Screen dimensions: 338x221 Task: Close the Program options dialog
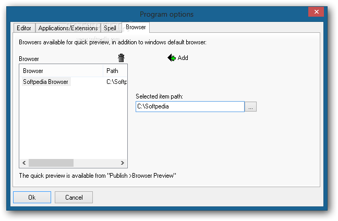coord(316,11)
